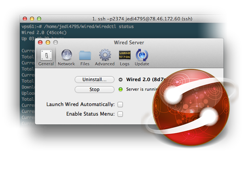Click the Uninstall... button
The image size is (248, 178).
tap(95, 80)
